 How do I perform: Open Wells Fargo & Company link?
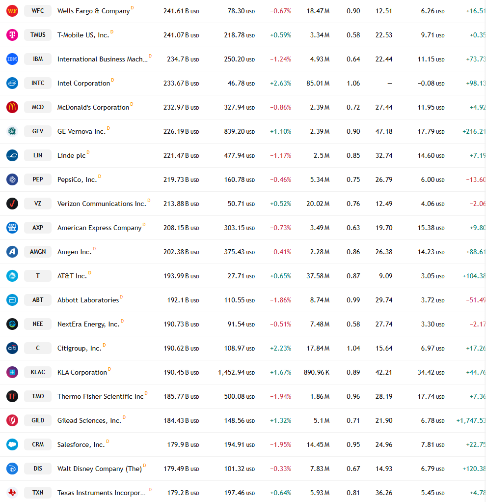click(x=93, y=11)
